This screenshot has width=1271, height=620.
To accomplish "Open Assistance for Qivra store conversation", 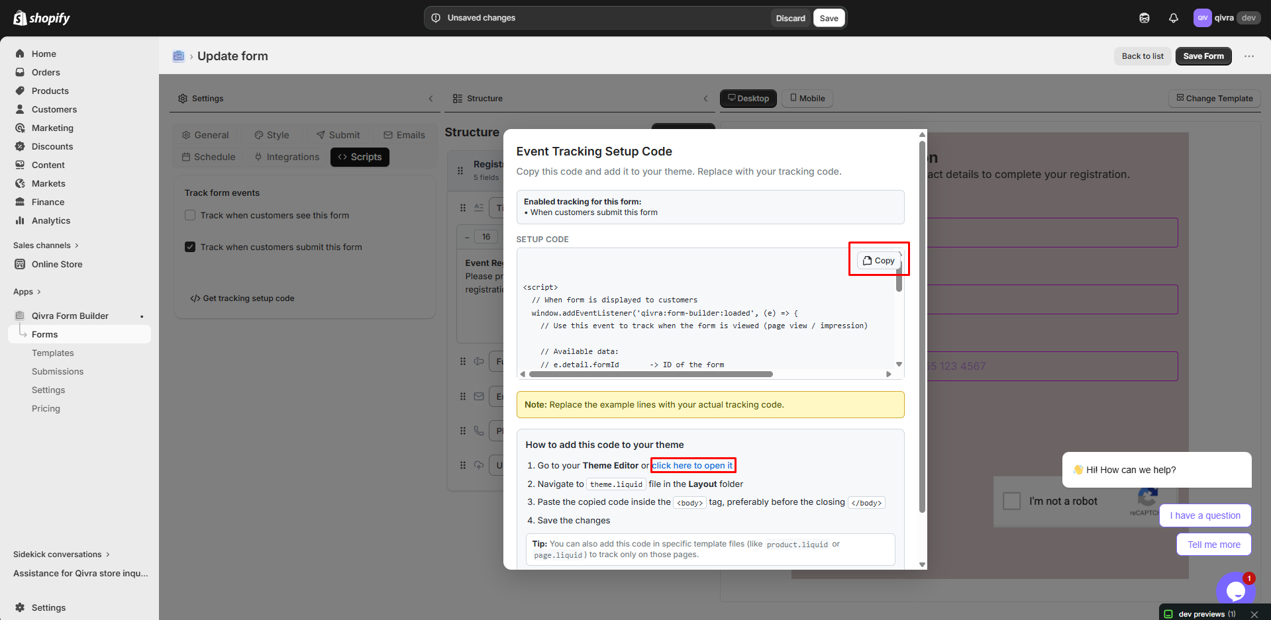I will (x=81, y=573).
